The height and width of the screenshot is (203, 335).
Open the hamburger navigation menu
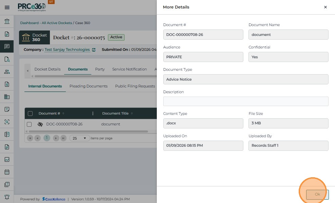[x=7, y=7]
